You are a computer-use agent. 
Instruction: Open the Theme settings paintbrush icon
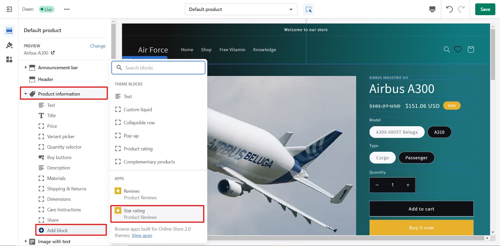click(9, 45)
